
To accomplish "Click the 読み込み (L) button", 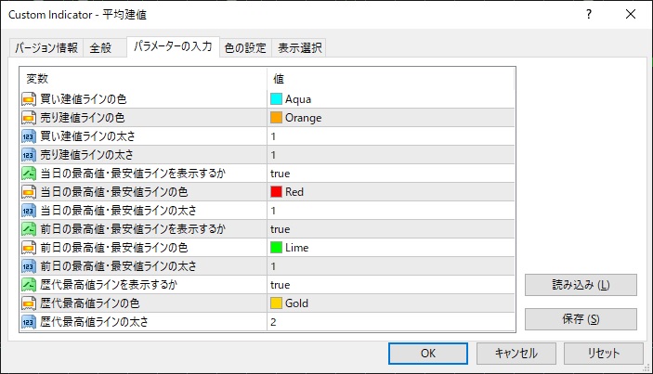I will point(581,284).
